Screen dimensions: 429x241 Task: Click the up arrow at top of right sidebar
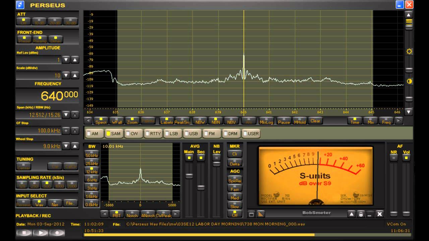409,15
